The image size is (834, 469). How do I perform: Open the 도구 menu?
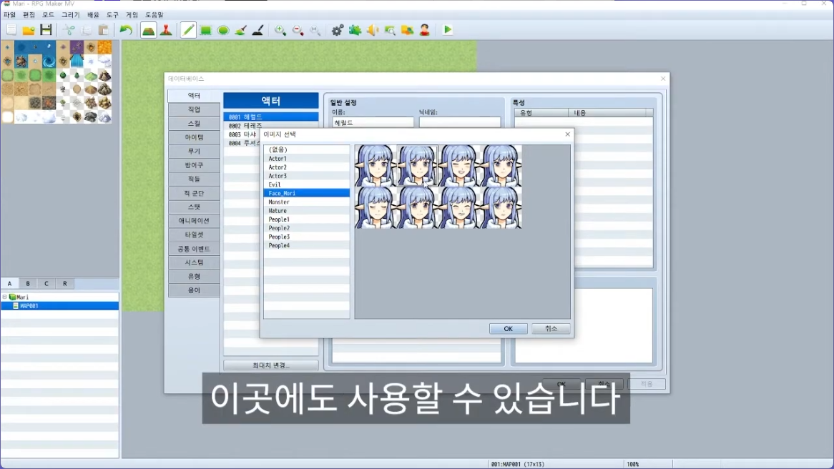(x=112, y=15)
